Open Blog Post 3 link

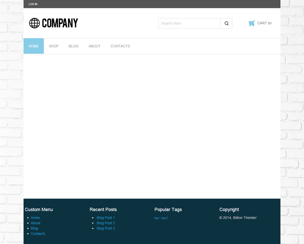pos(106,228)
